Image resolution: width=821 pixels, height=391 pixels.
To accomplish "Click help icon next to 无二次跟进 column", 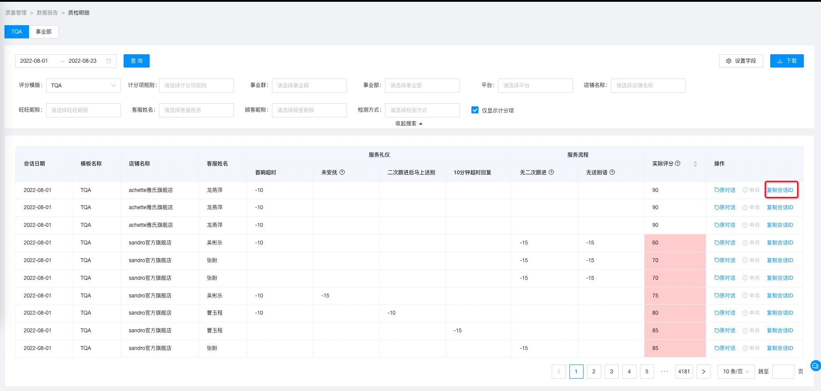I will [x=551, y=172].
